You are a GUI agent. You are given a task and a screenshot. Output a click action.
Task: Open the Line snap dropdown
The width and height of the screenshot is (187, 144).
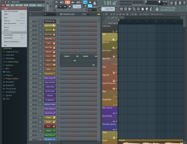(x=92, y=10)
